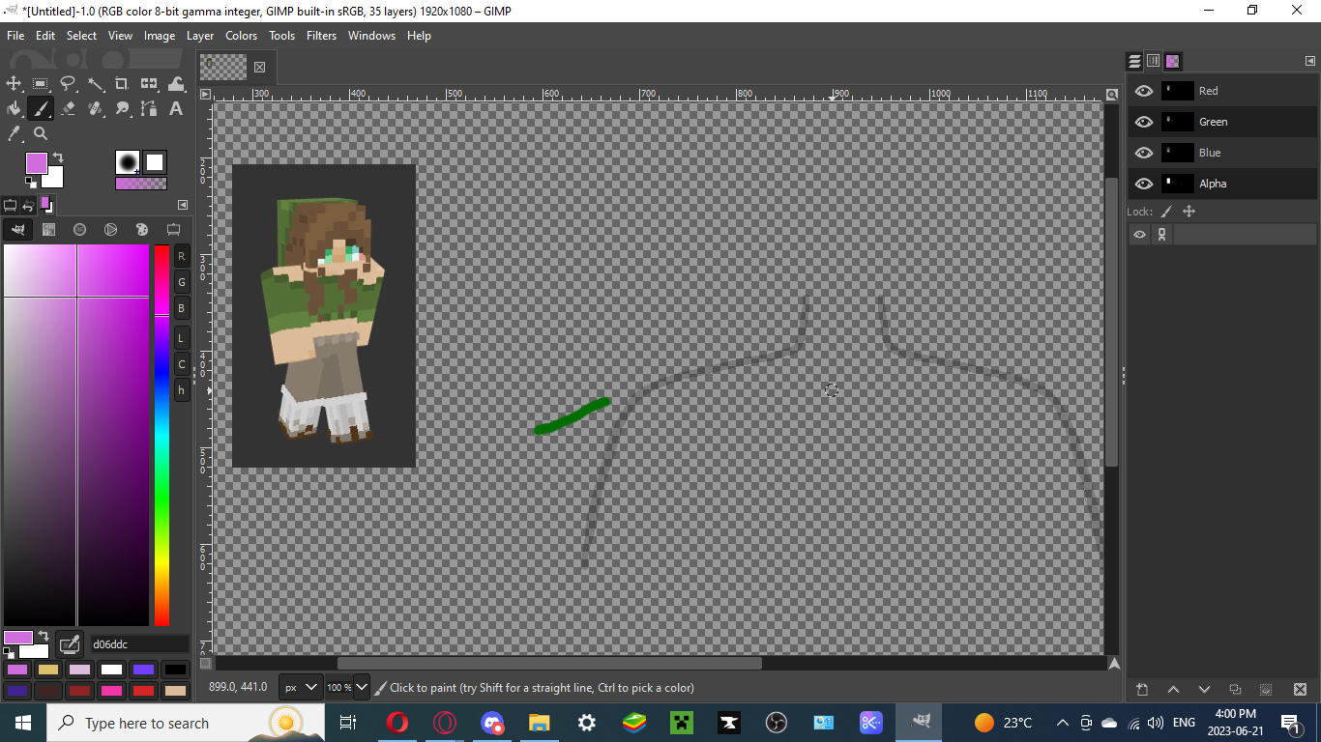Select the Rectangle Select tool
1321x742 pixels.
point(41,84)
